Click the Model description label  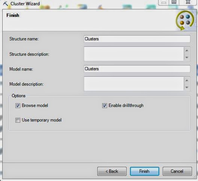[27, 84]
